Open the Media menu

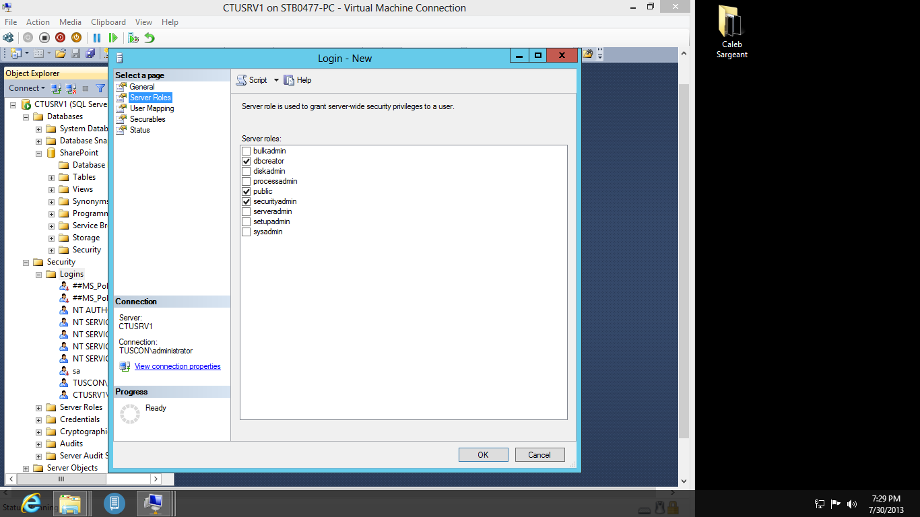(71, 22)
